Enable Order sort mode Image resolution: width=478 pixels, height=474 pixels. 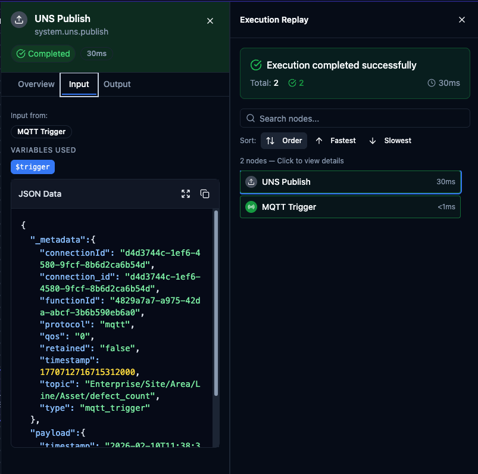(284, 141)
